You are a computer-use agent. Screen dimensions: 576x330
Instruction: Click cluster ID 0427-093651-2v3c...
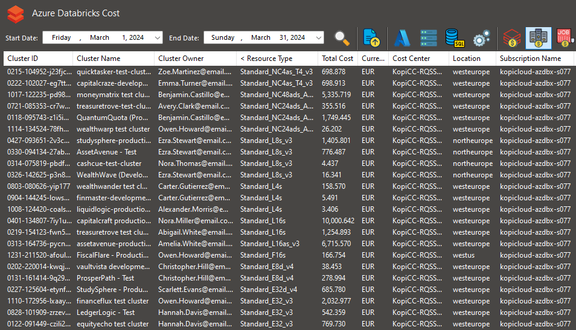coord(38,141)
